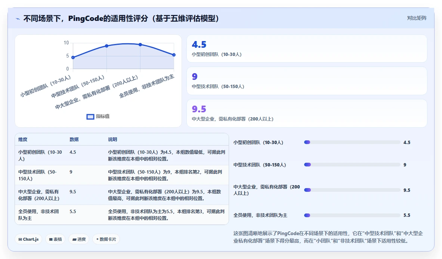Click progress bar for 全员使用，非技术团队为主
Viewport: 442px width, 259px height.
click(352, 215)
